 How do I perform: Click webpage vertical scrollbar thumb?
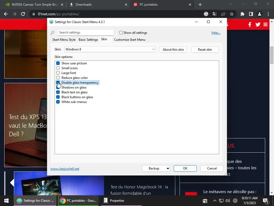(272, 55)
